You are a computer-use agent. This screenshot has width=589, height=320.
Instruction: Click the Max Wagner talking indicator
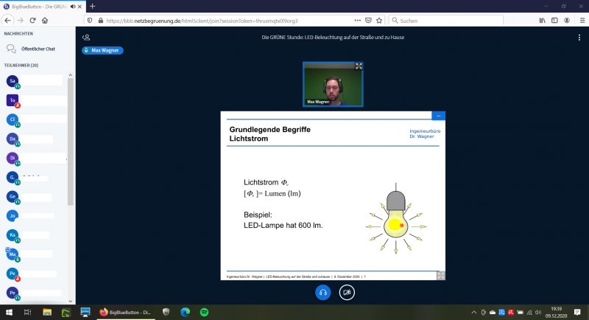pyautogui.click(x=102, y=51)
